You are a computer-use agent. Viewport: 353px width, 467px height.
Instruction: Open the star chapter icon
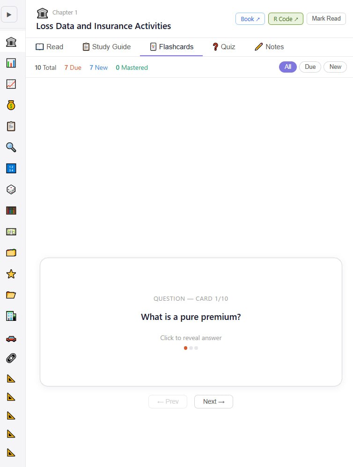coord(11,274)
